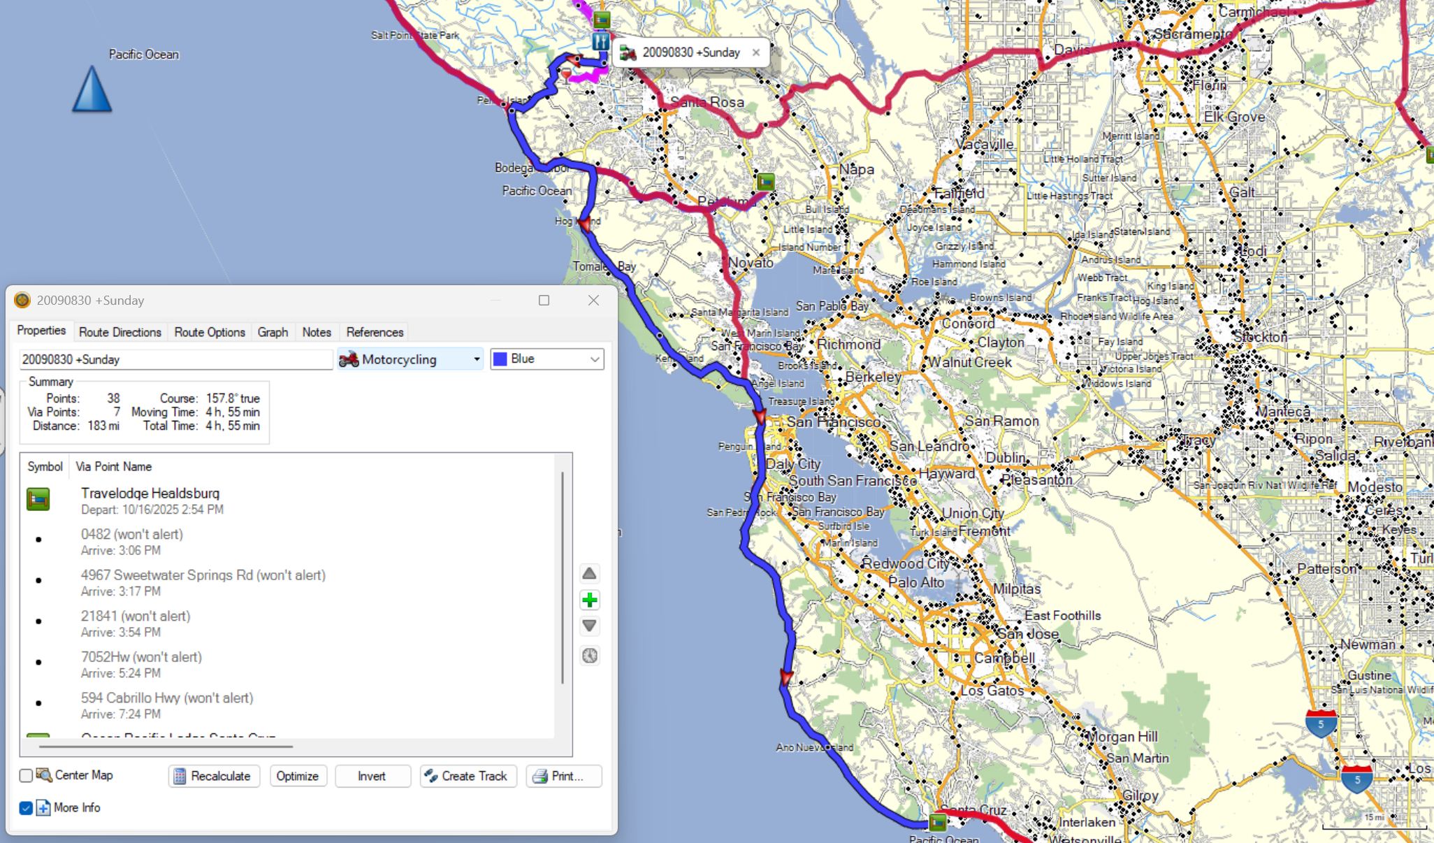Click the lodging waypoint icon near Petaluma
Image resolution: width=1434 pixels, height=843 pixels.
pos(766,182)
